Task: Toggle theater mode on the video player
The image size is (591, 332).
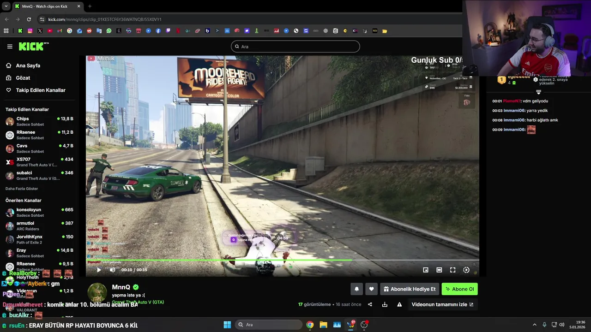Action: click(x=439, y=270)
